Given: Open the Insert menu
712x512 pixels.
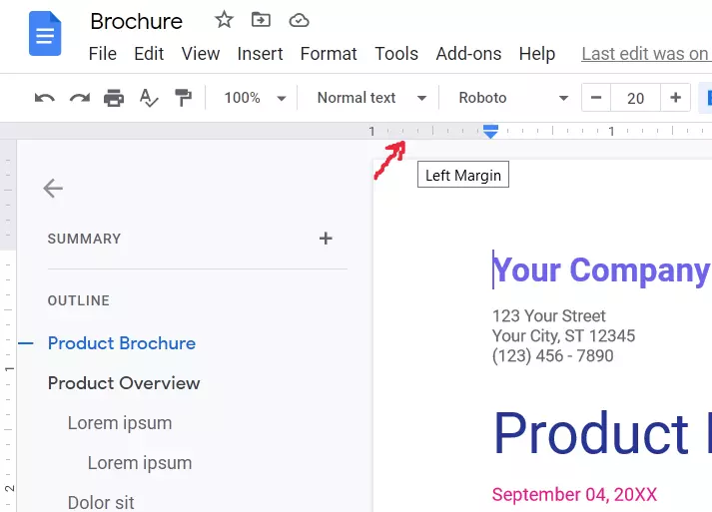Looking at the screenshot, I should [260, 54].
